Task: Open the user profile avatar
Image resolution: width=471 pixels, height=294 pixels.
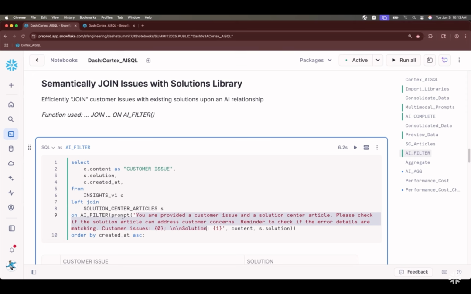Action: tap(11, 266)
